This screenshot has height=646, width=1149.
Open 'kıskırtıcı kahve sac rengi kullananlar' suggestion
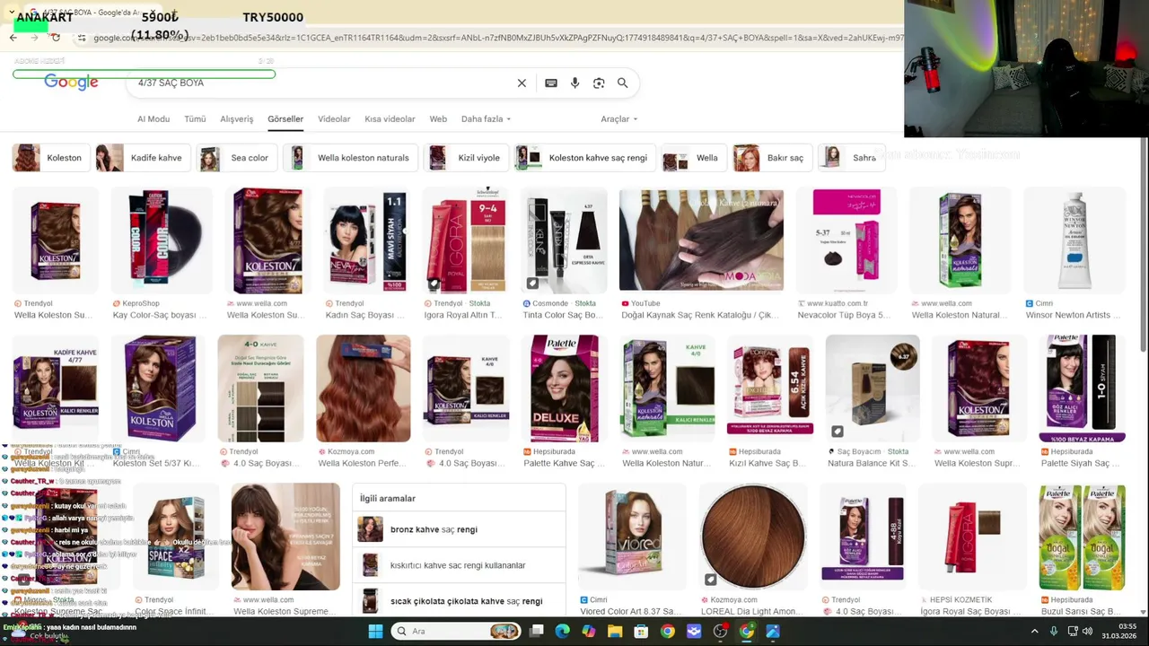[459, 565]
